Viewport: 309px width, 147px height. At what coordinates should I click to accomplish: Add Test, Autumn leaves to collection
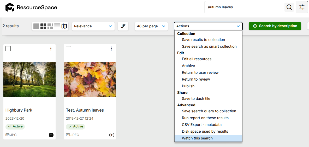112,135
